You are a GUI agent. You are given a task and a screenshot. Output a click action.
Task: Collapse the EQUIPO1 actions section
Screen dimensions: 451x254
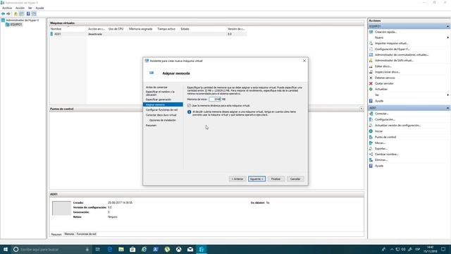[448, 26]
